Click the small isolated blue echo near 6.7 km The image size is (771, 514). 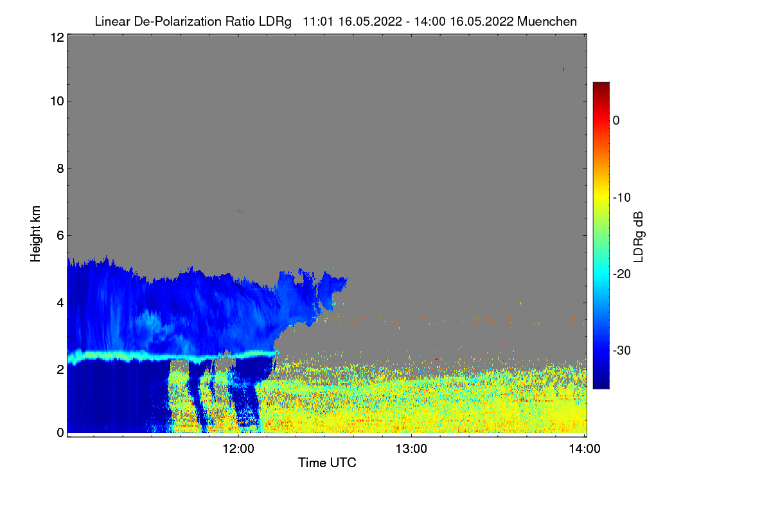[240, 211]
